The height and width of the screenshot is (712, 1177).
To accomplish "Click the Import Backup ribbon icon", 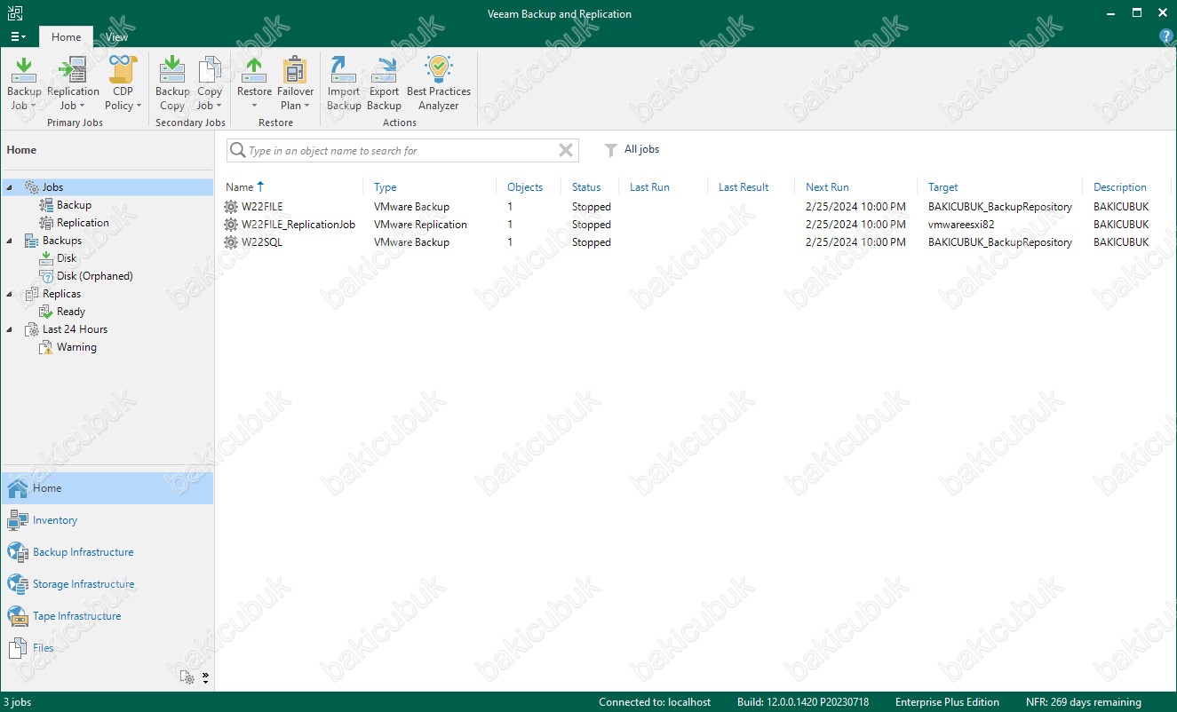I will coord(344,69).
